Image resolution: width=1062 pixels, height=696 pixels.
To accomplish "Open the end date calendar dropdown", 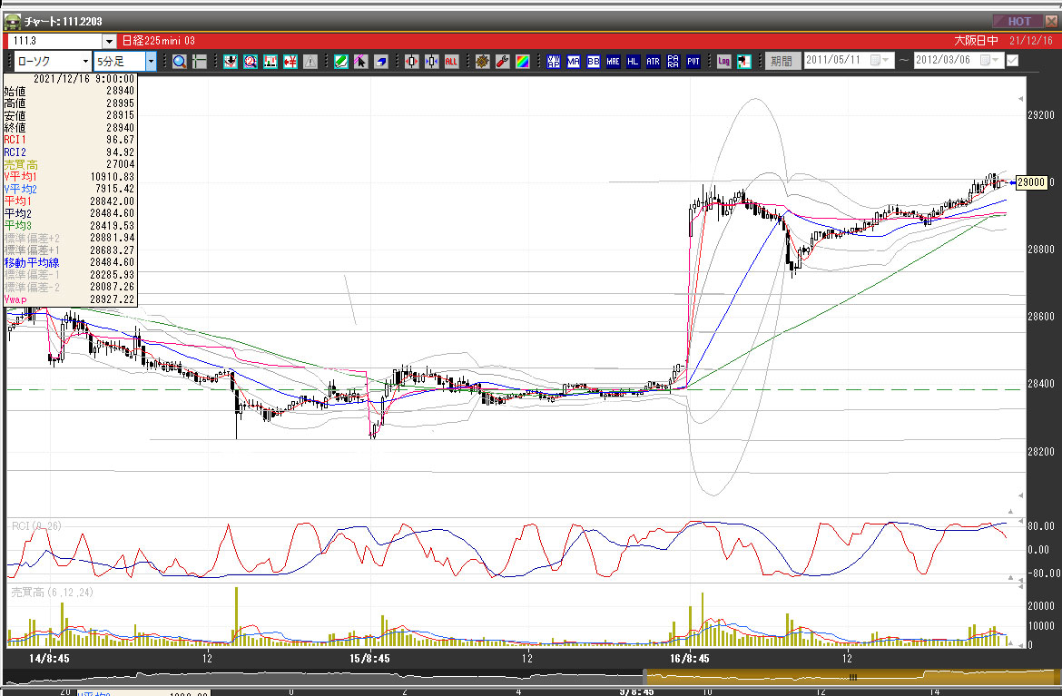I will [x=991, y=60].
